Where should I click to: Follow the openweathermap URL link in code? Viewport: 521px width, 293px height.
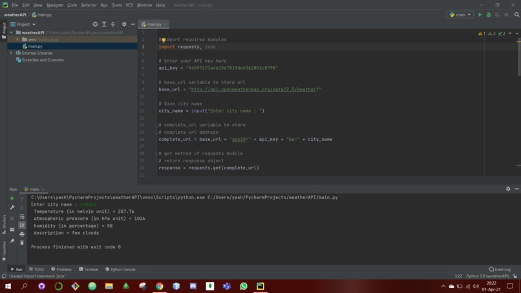[x=253, y=89]
